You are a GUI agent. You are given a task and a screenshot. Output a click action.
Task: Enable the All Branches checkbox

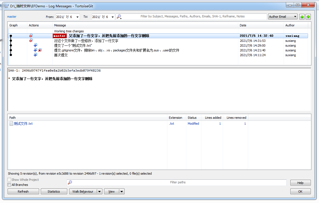tap(9, 185)
